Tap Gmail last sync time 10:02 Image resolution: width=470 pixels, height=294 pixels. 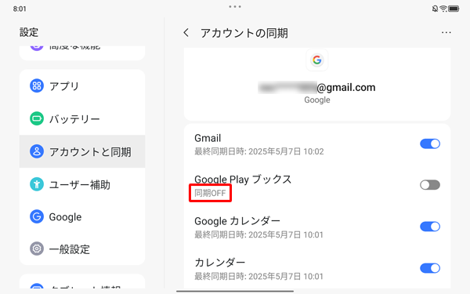click(x=259, y=151)
